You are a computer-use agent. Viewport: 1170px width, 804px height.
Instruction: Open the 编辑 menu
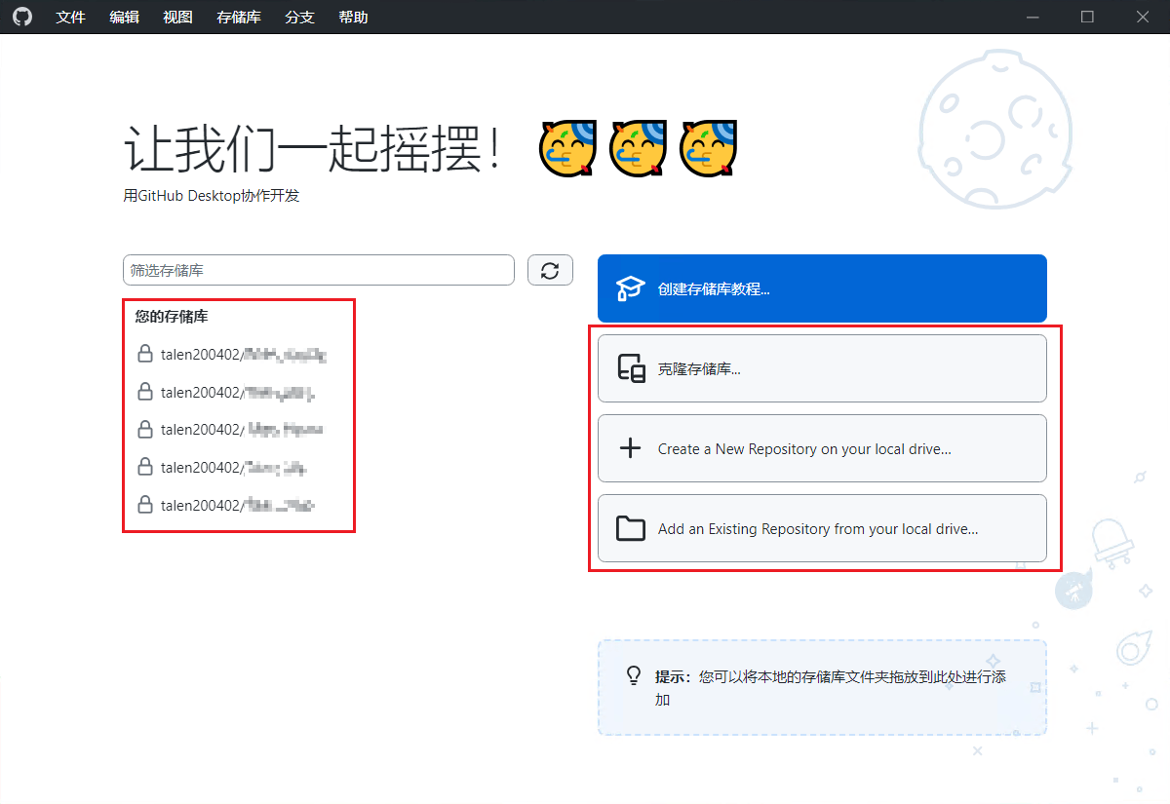pos(124,17)
